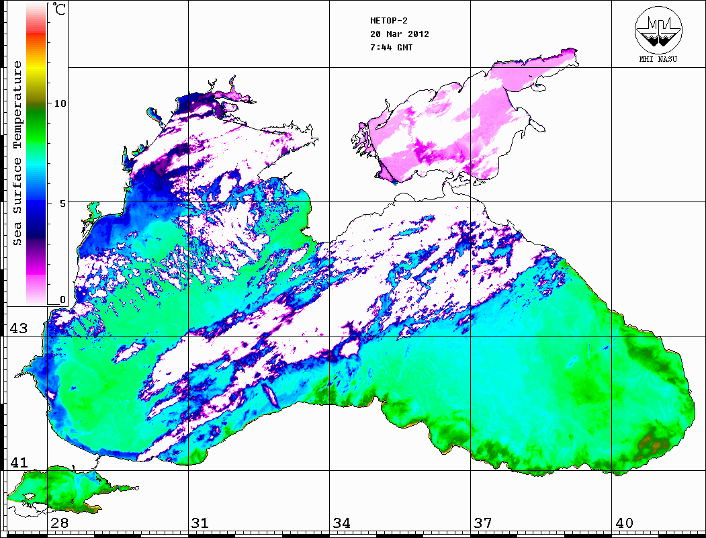Click longitude label '37'
Image resolution: width=706 pixels, height=538 pixels.
tap(483, 523)
